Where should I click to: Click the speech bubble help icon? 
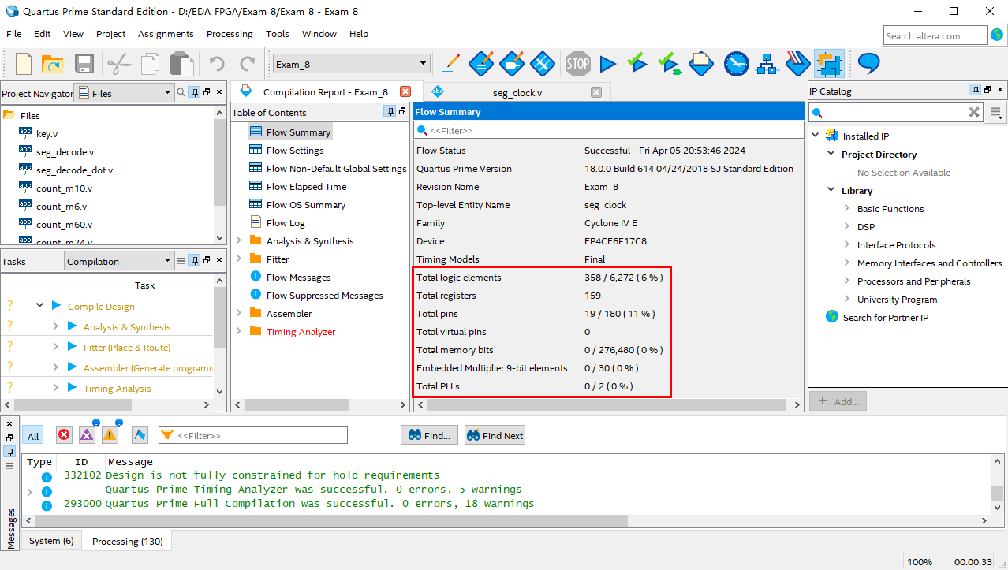[869, 63]
